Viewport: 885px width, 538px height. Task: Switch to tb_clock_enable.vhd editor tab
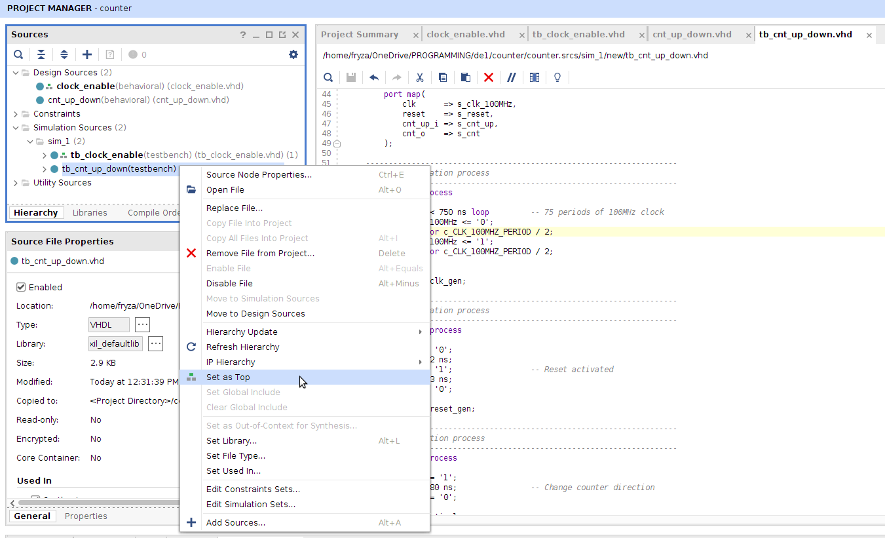578,34
